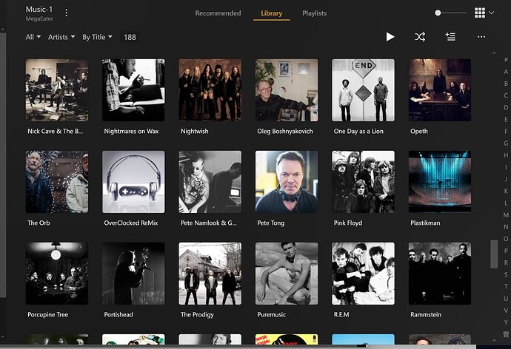Image resolution: width=511 pixels, height=349 pixels.
Task: Open the By Title sort dropdown
Action: click(x=97, y=37)
